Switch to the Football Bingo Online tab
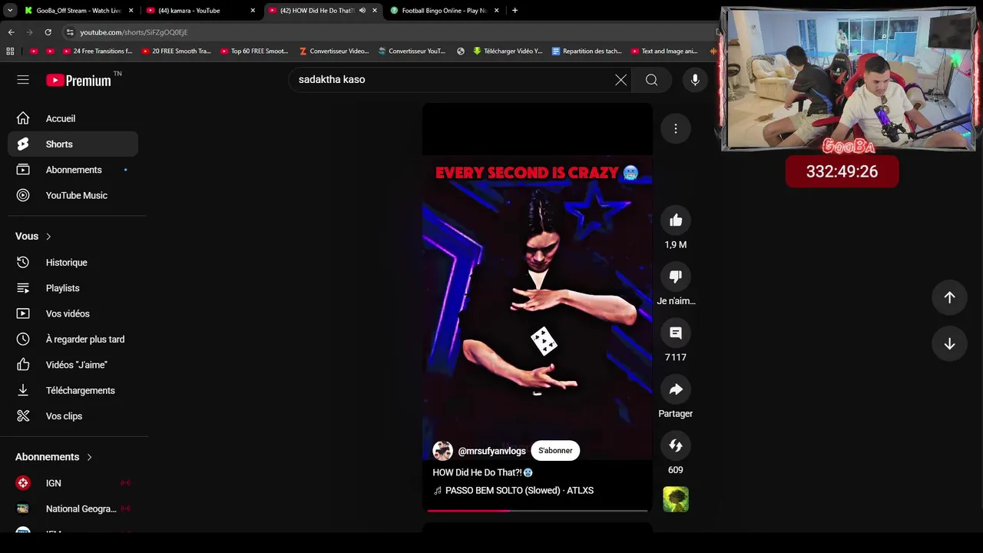Screen dimensions: 983x553 [445, 11]
